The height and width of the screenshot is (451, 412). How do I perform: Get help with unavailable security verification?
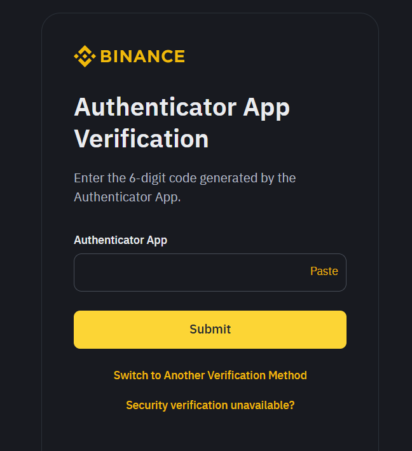click(x=210, y=405)
